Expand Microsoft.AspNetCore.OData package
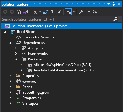The image size is (123, 112). pyautogui.click(x=21, y=65)
